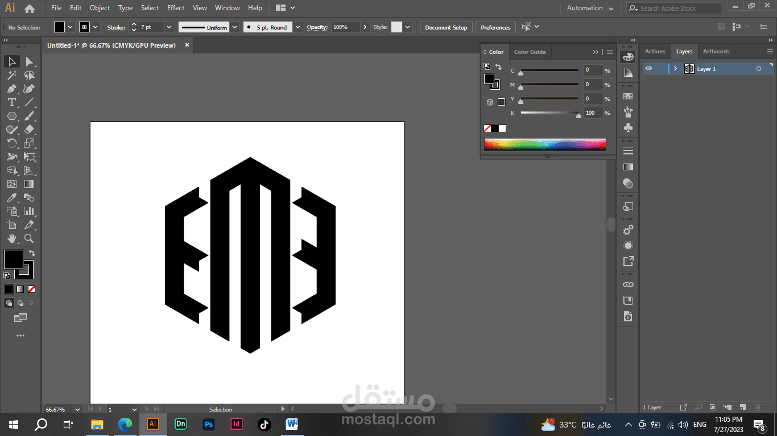Activate the Line Segment tool
This screenshot has height=436, width=777.
click(x=30, y=102)
